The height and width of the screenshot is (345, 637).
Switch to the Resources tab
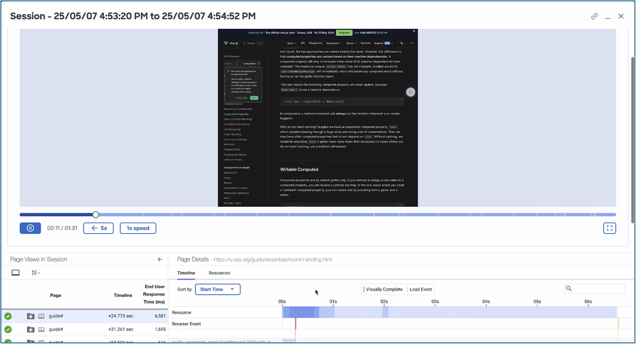pos(219,273)
